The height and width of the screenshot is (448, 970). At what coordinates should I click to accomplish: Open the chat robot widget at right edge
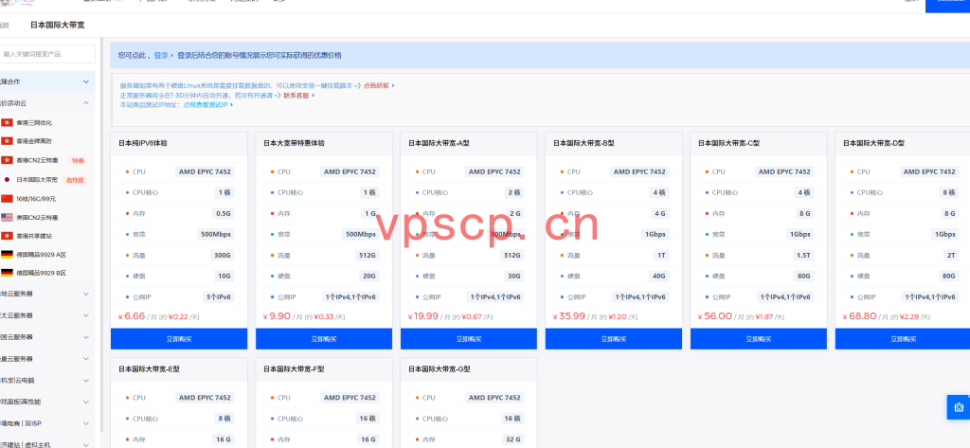point(959,407)
